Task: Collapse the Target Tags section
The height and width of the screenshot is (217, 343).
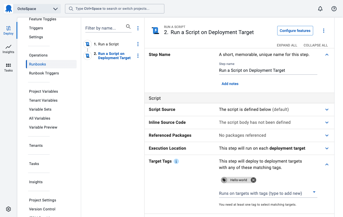Action: [x=327, y=164]
